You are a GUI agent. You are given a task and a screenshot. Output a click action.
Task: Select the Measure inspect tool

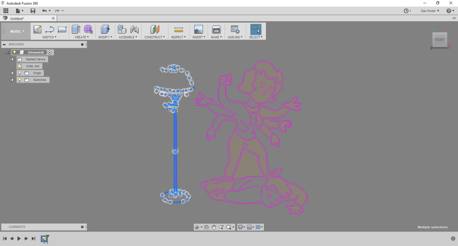point(179,29)
